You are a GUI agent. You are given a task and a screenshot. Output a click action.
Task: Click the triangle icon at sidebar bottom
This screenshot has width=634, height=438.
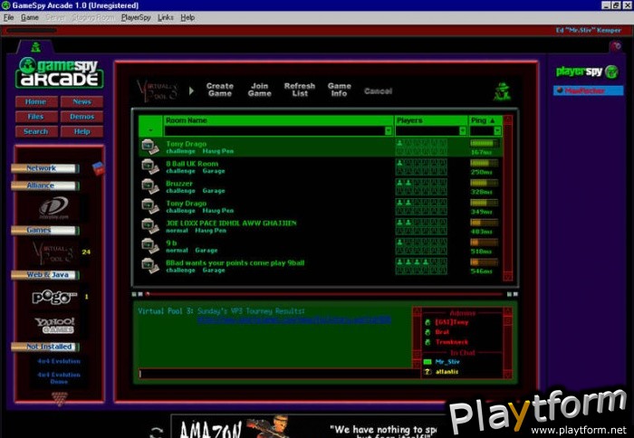coord(60,398)
